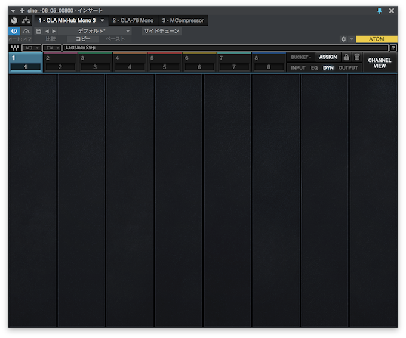Click the ペースト button
Viewport: 406px width, 338px height.
pos(115,39)
